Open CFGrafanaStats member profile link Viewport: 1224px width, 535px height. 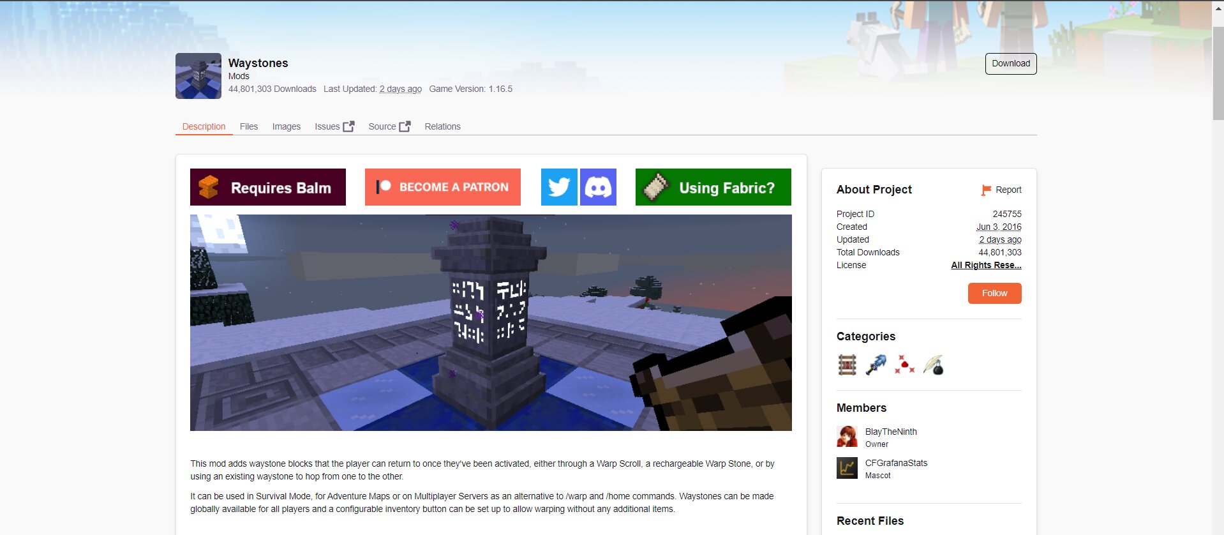pyautogui.click(x=896, y=463)
